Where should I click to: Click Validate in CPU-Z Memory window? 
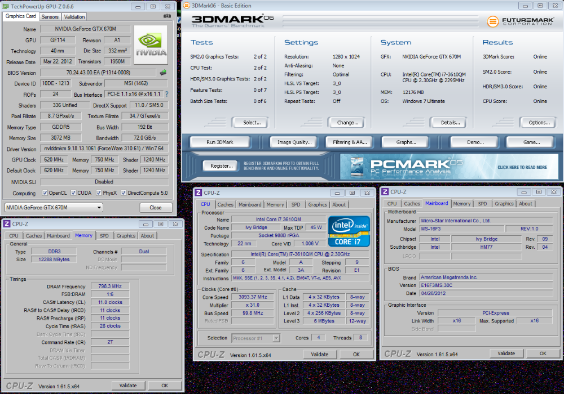pos(127,386)
